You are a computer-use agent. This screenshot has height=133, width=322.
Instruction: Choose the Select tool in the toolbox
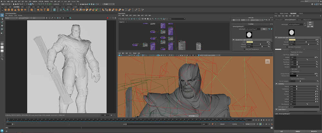pyautogui.click(x=2, y=15)
